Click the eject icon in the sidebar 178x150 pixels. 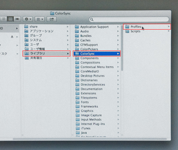click(x=12, y=37)
